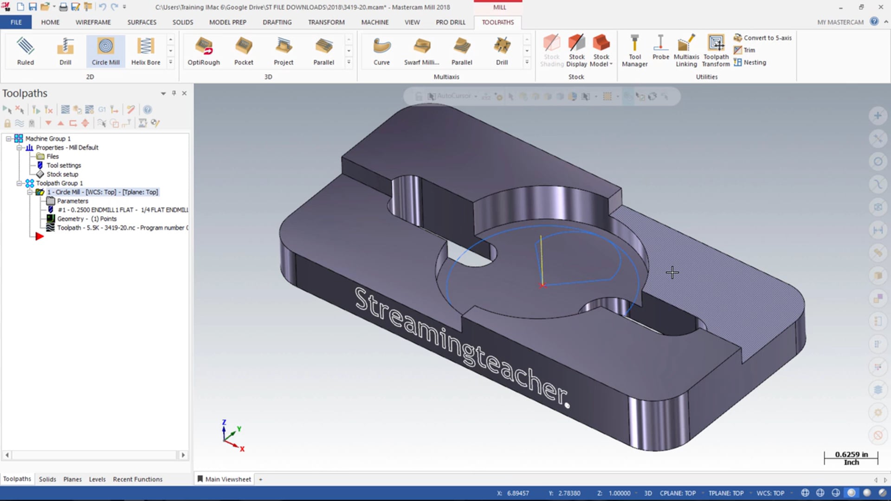The width and height of the screenshot is (891, 501).
Task: Open the Stock setup item
Action: click(62, 174)
